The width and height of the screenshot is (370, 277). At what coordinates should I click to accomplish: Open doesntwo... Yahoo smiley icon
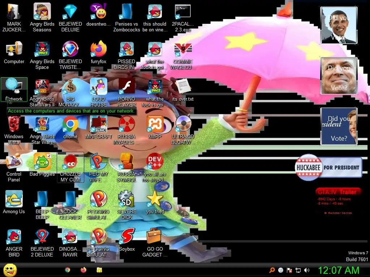[98, 14]
